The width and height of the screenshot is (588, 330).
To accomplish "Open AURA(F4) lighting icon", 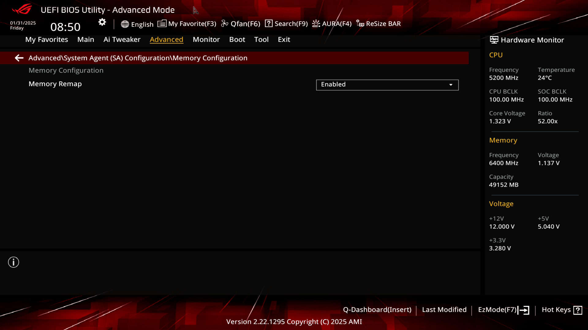I will (x=316, y=24).
